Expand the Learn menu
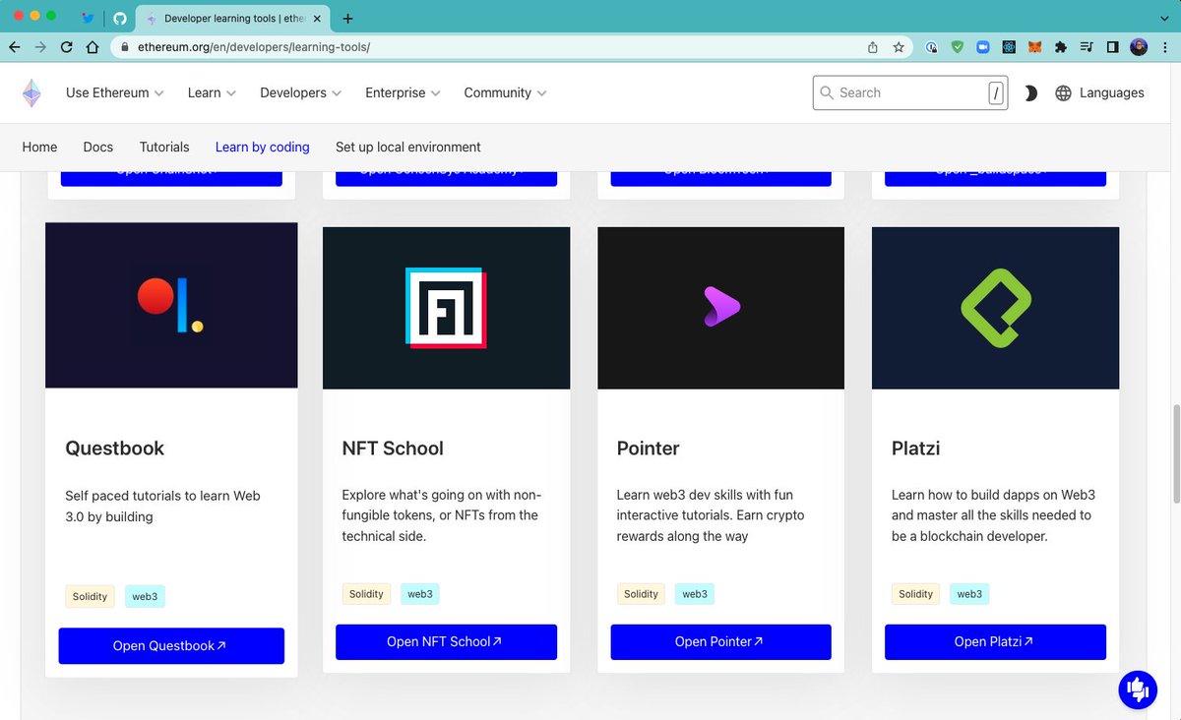This screenshot has height=720, width=1181. pyautogui.click(x=212, y=92)
